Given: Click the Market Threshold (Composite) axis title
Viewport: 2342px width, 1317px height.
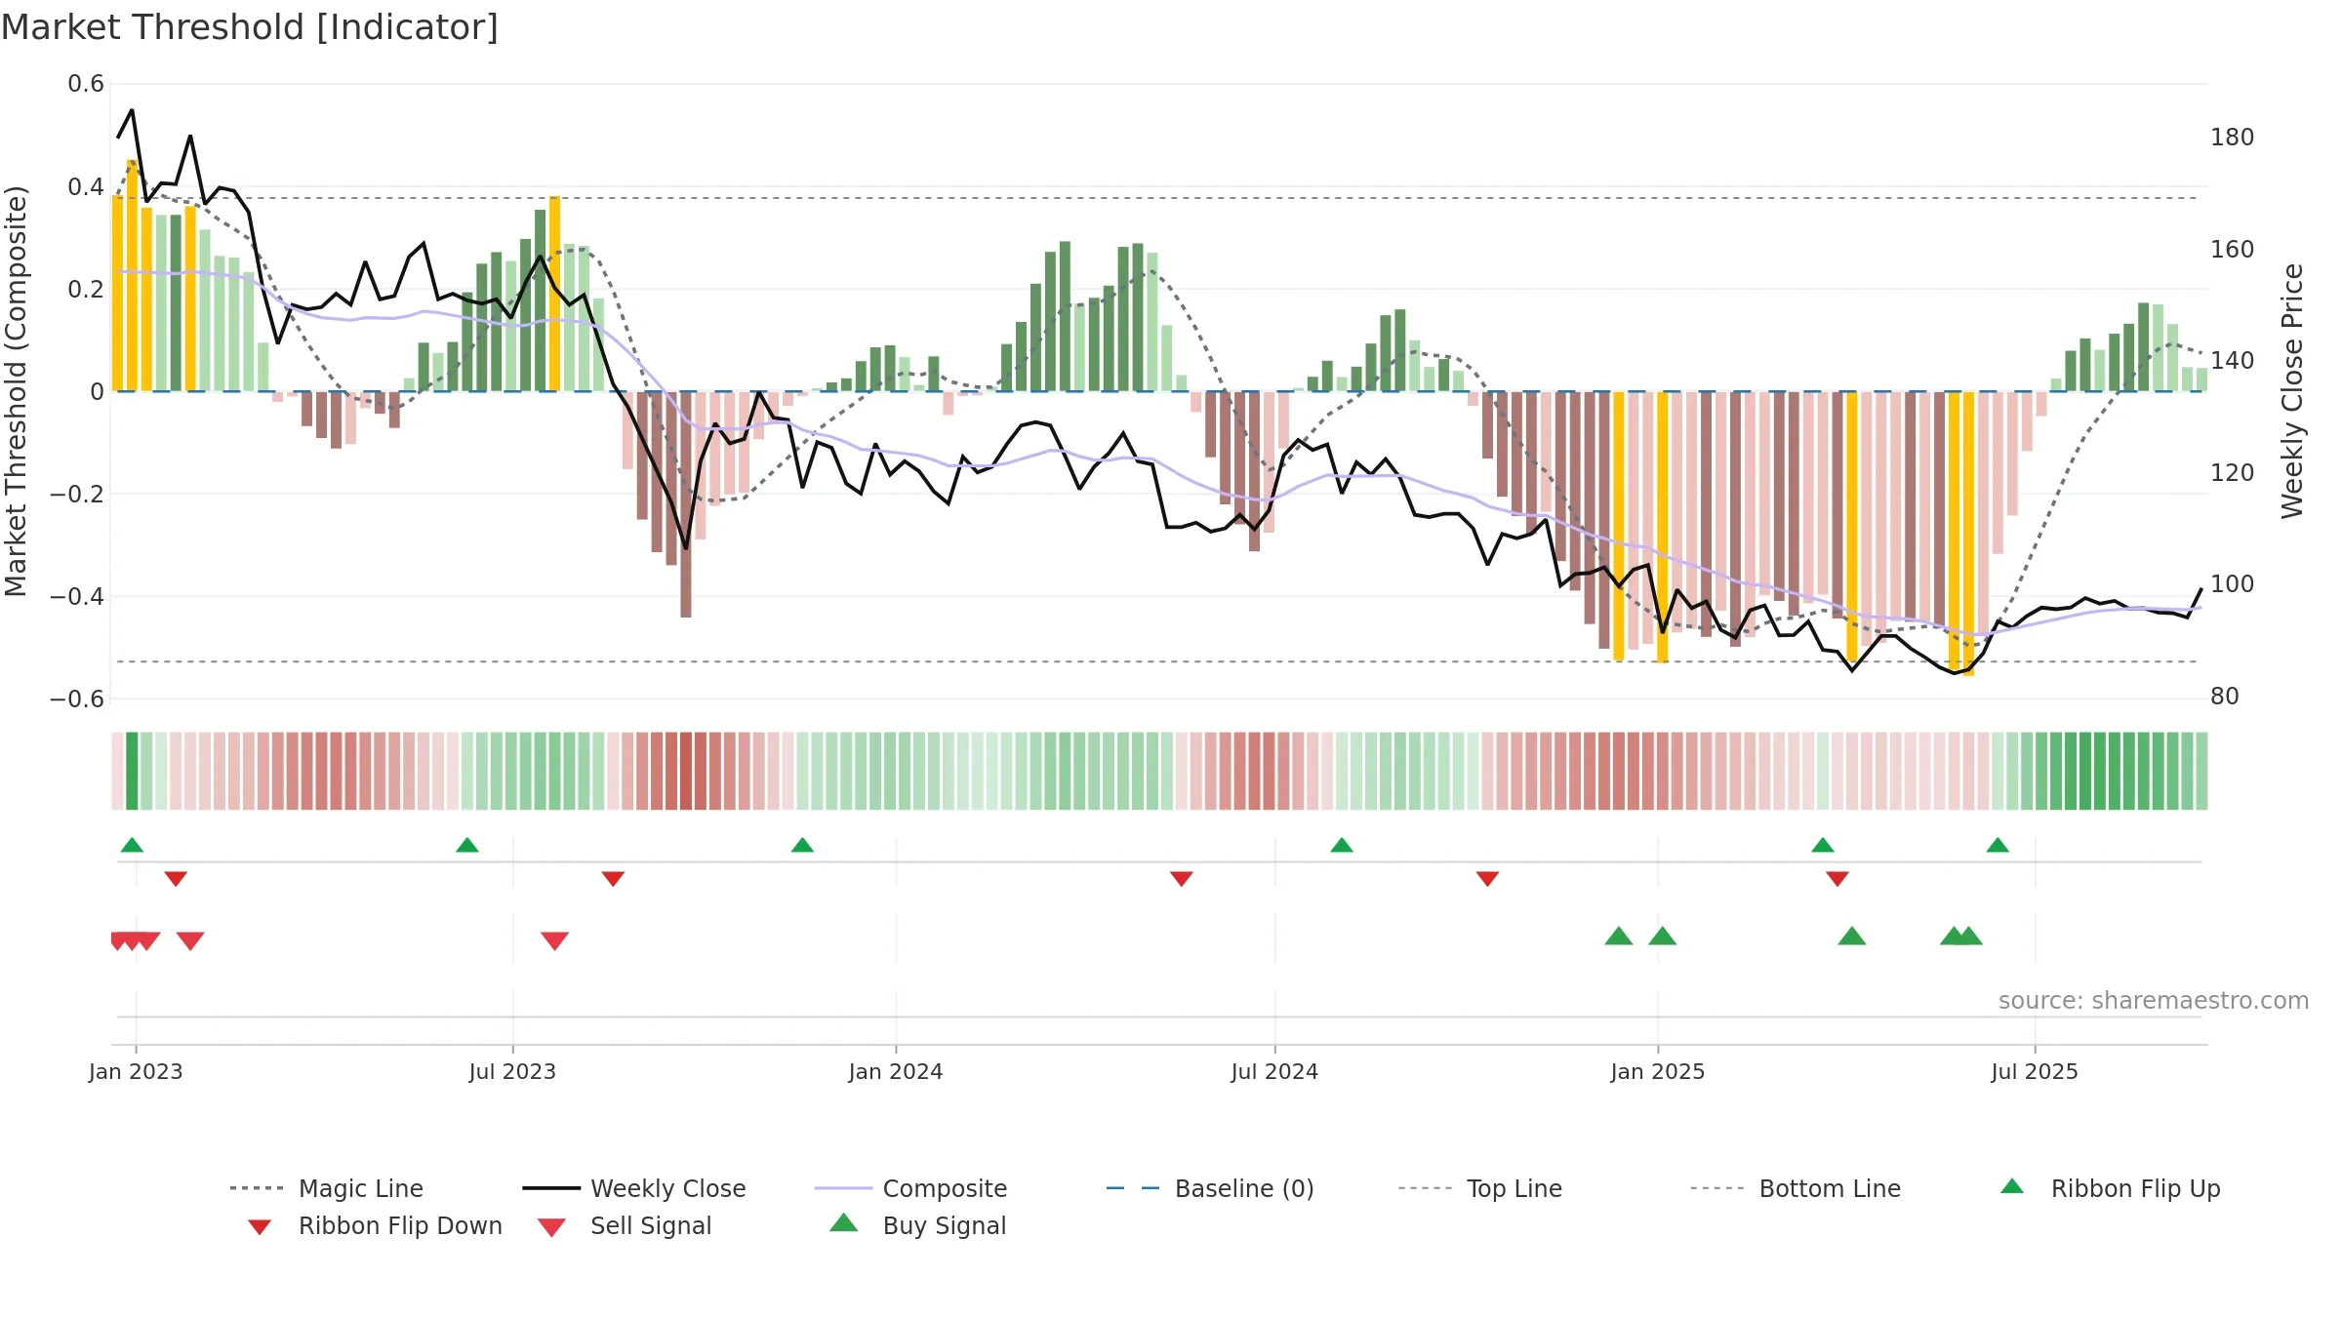Looking at the screenshot, I should (16, 390).
